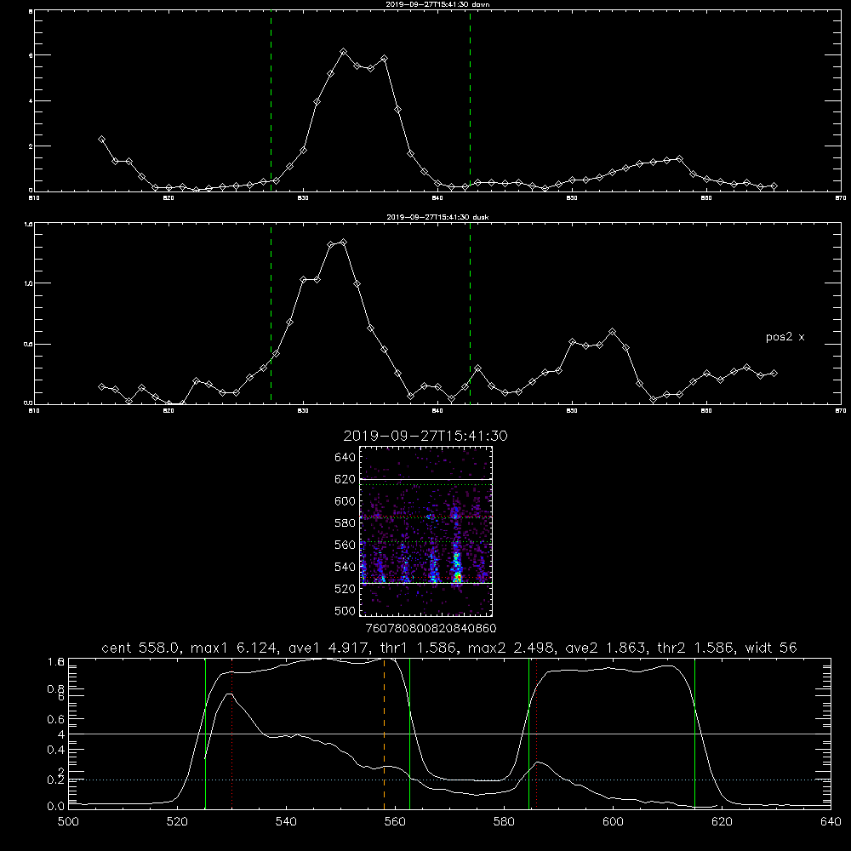This screenshot has height=851, width=851.
Task: Click the 560 y-axis label beside spectrogram image
Action: [x=346, y=545]
